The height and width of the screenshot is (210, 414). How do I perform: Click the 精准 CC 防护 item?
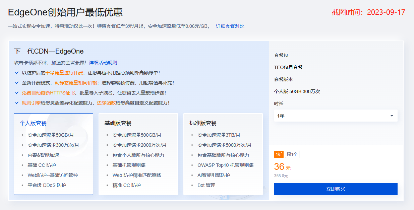click(126, 185)
